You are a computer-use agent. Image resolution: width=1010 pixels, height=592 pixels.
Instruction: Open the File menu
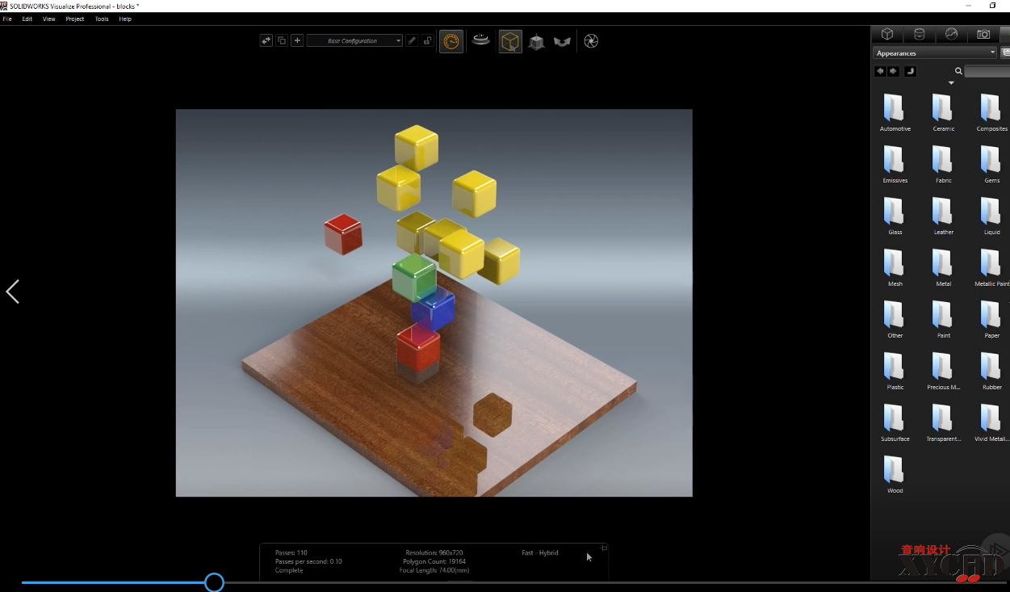pos(7,19)
